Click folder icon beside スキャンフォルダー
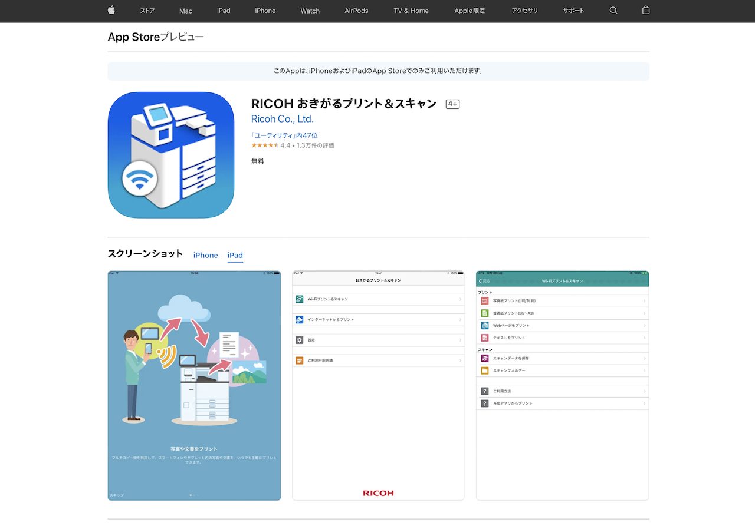This screenshot has width=755, height=526. pyautogui.click(x=485, y=370)
